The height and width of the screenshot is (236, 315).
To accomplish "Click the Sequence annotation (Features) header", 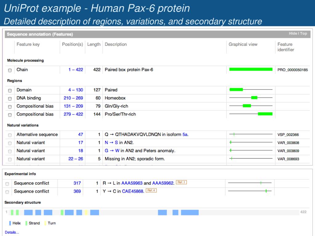I will 40,34.
